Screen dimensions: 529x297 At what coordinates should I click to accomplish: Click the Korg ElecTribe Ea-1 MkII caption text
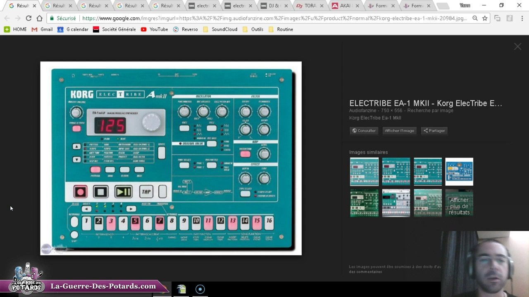pos(375,118)
